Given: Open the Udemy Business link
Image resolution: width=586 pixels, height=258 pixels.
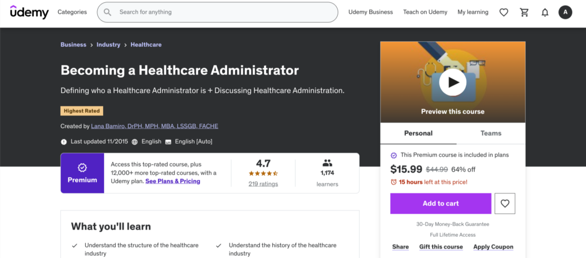Looking at the screenshot, I should point(370,12).
